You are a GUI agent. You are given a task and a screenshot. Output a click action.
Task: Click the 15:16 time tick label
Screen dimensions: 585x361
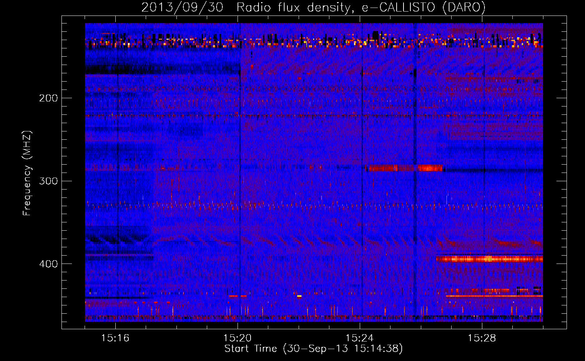115,338
